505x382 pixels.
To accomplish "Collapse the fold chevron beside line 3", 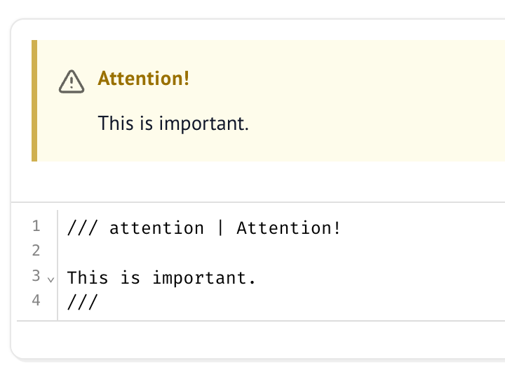I will pyautogui.click(x=50, y=279).
